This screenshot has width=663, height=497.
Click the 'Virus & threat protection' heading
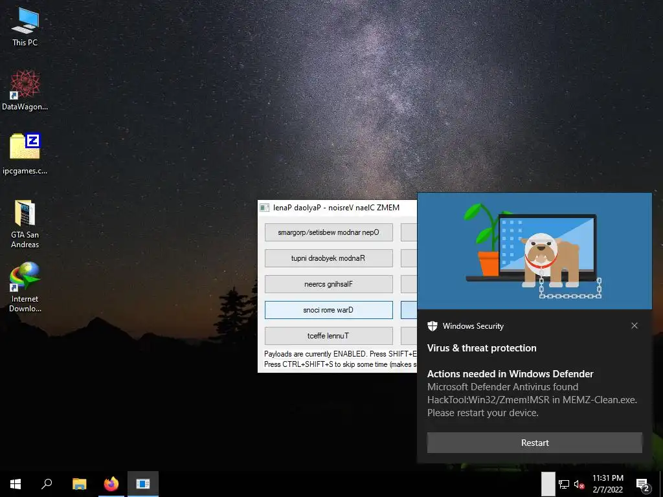click(x=482, y=348)
